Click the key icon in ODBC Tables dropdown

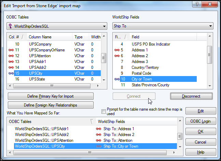point(10,26)
